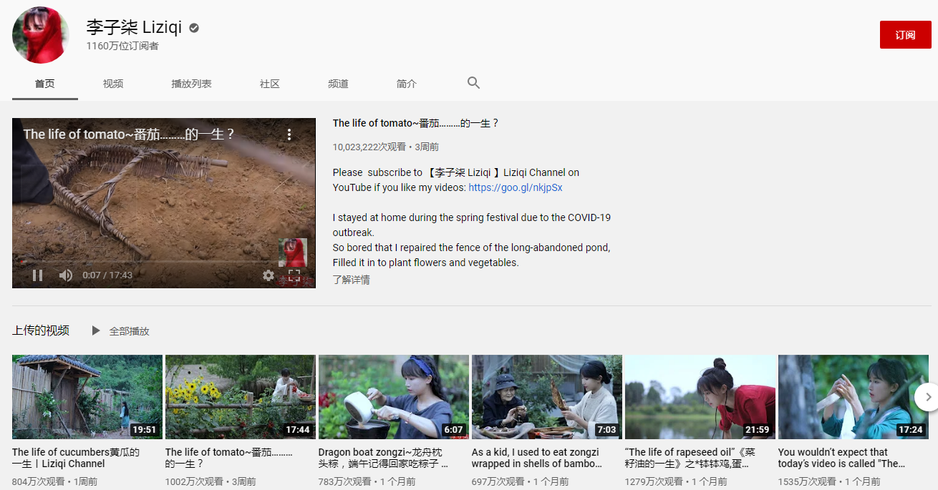Click the 1160万位订阅者 subscriber count

pos(122,46)
